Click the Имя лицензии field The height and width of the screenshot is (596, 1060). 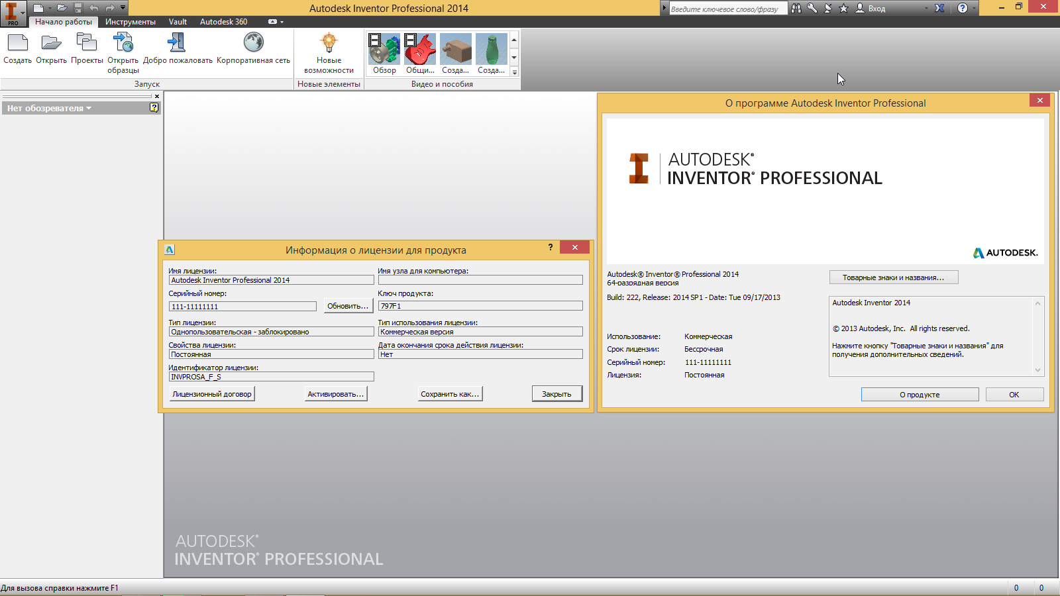(x=272, y=280)
